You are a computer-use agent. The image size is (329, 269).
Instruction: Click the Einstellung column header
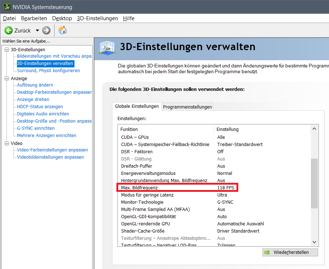click(262, 129)
